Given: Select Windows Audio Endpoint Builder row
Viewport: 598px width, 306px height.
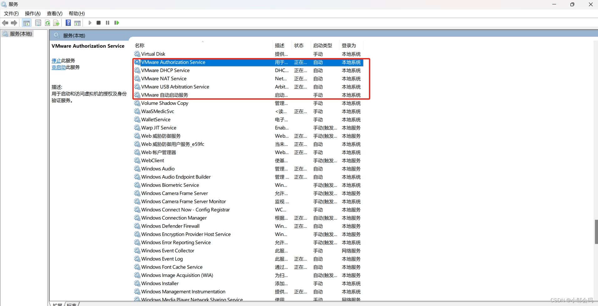Looking at the screenshot, I should tap(248, 177).
